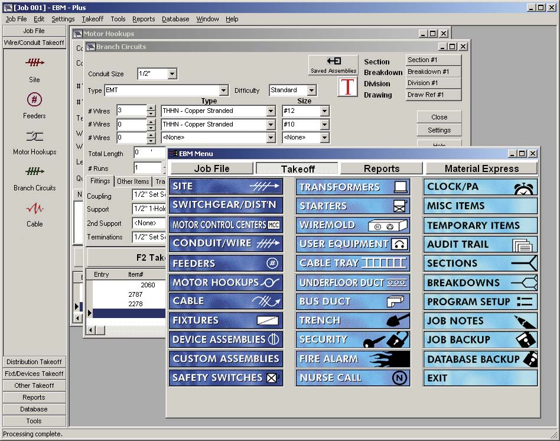Screen dimensions: 560x441
Task: Expand the Conduit Size dropdown
Action: (x=172, y=74)
